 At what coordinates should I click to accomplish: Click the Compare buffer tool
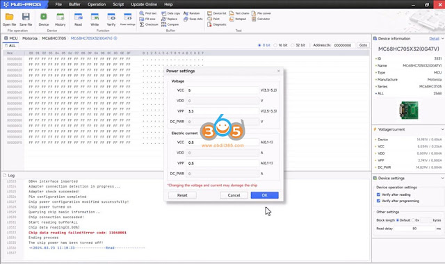[x=170, y=25]
